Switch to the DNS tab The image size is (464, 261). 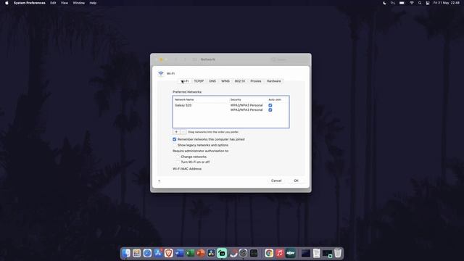click(x=212, y=81)
